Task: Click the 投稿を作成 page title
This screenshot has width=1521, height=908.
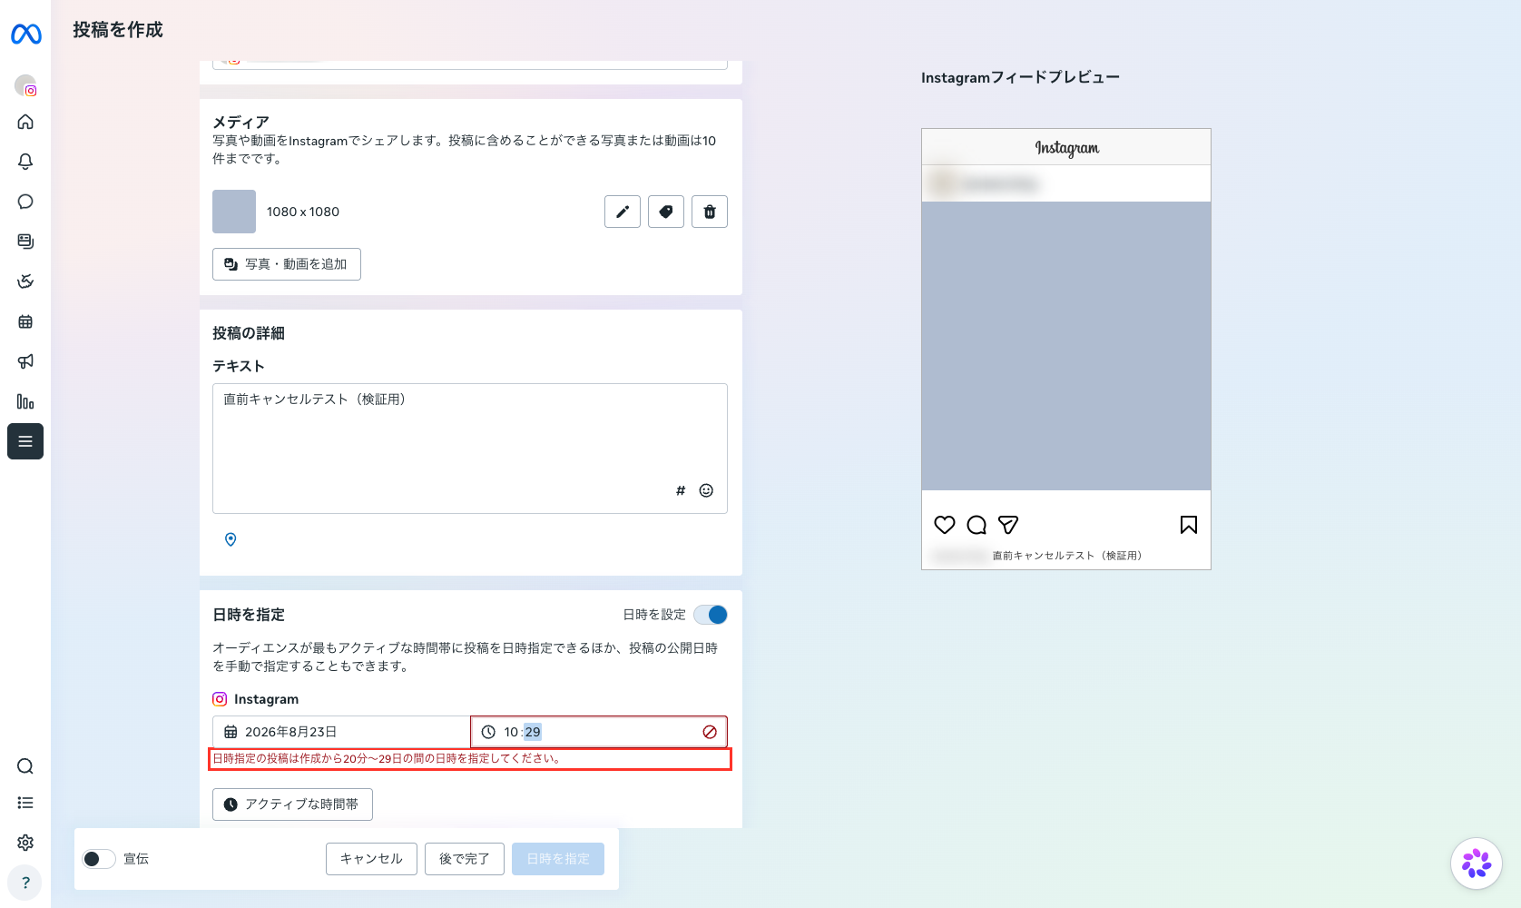Action: 118,30
